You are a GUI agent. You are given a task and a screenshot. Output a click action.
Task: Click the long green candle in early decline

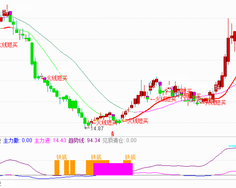coord(32,53)
